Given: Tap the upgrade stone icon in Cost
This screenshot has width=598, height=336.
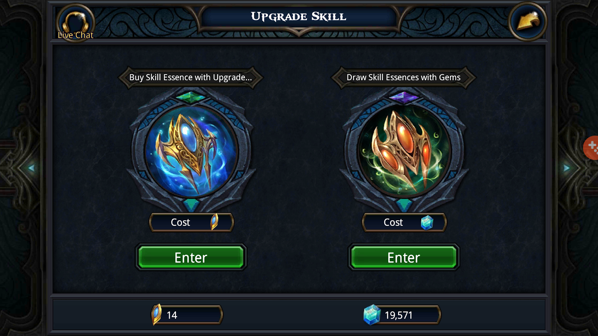Looking at the screenshot, I should (x=214, y=222).
